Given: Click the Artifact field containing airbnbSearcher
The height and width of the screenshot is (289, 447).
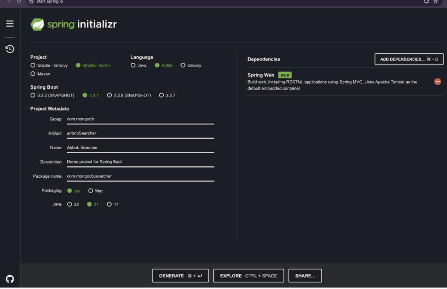Looking at the screenshot, I should coord(140,133).
